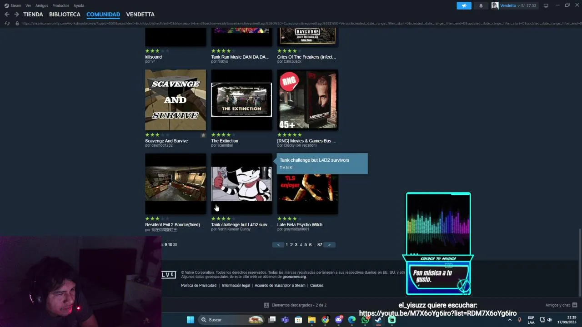Go to next workshop page arrow
Image resolution: width=582 pixels, height=327 pixels.
pyautogui.click(x=329, y=245)
